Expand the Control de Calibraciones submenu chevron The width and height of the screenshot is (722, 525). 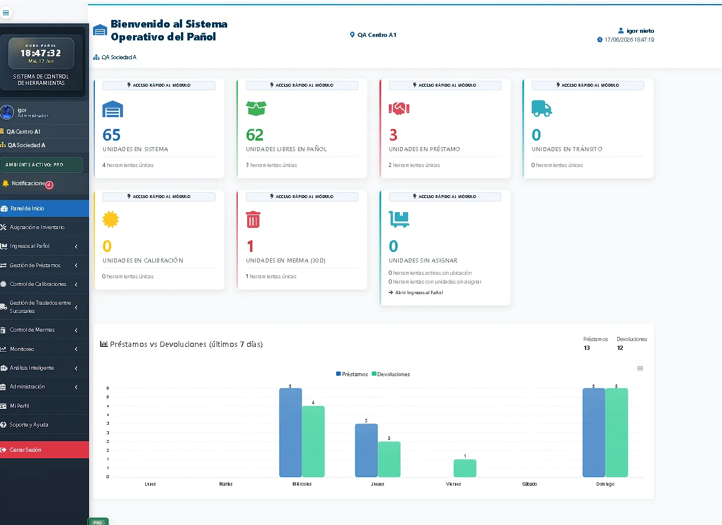(76, 284)
